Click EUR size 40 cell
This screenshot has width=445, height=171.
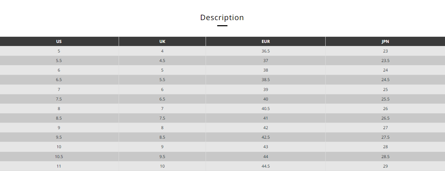[x=266, y=99]
